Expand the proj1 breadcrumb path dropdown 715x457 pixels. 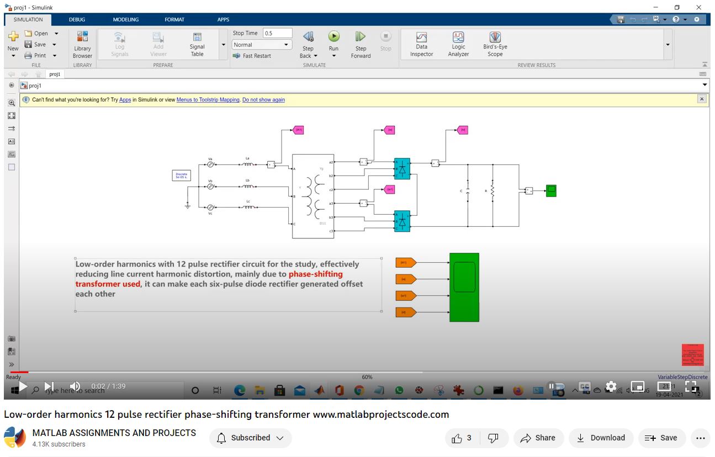pos(705,85)
